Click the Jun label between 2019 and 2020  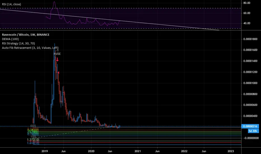point(63,151)
